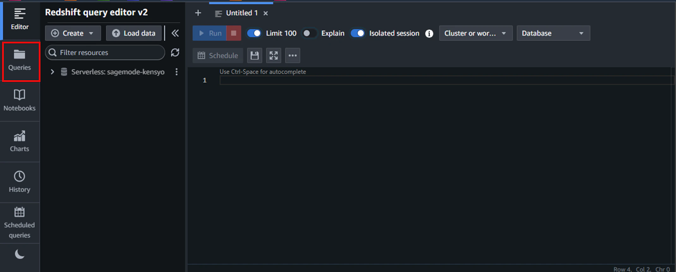This screenshot has height=272, width=676.
Task: Switch to the Untitled 1 tab
Action: point(242,13)
